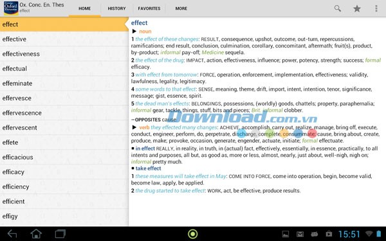The image size is (386, 241).
Task: Tap the example 'the dead man's effects'
Action: point(162,103)
